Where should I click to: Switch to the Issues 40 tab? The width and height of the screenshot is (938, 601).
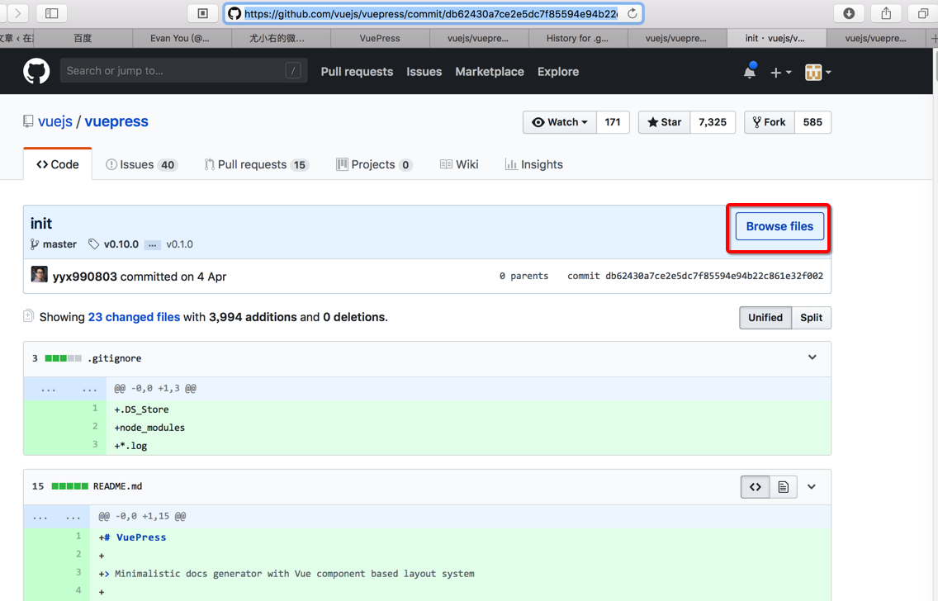point(141,164)
